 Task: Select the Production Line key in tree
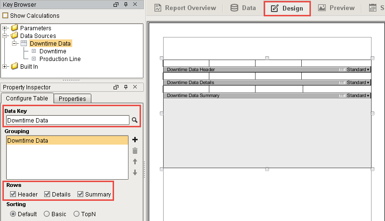coord(60,59)
